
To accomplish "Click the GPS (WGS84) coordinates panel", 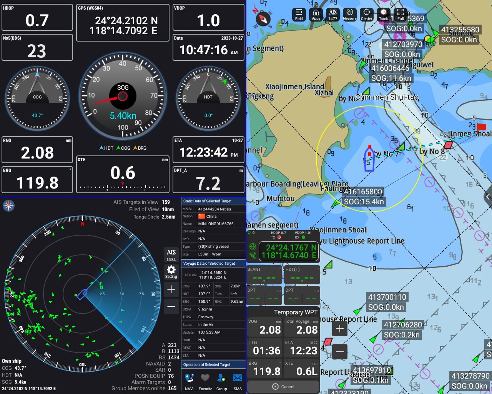I will coord(123,23).
